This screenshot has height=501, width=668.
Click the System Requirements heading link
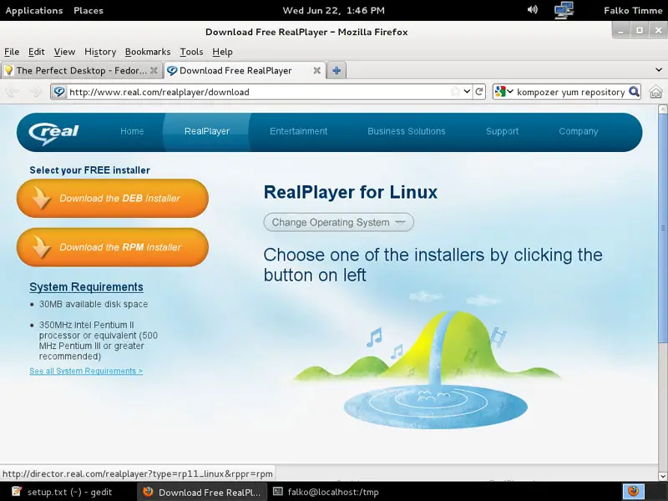[x=86, y=286]
